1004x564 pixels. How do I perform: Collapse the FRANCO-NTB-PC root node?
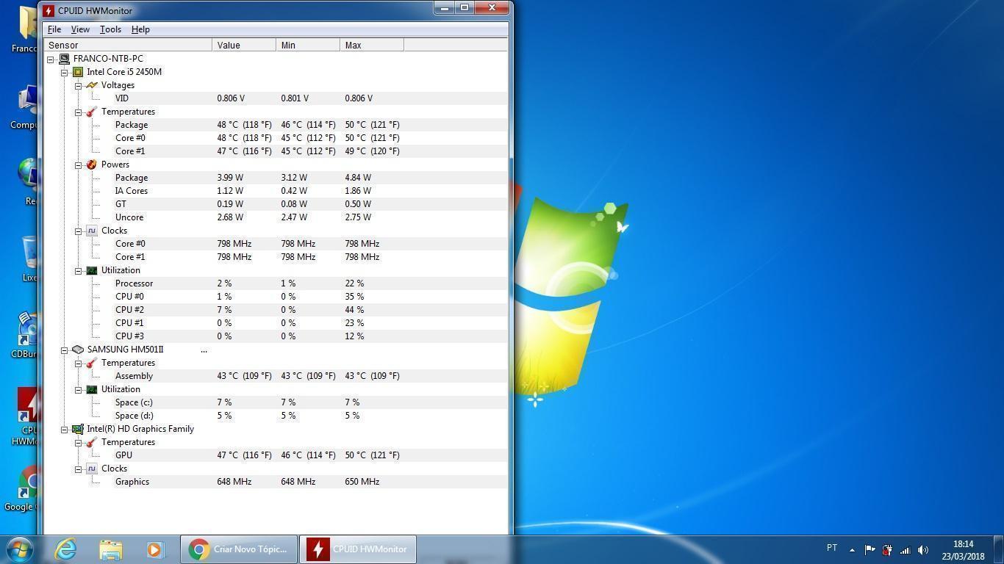tap(51, 59)
